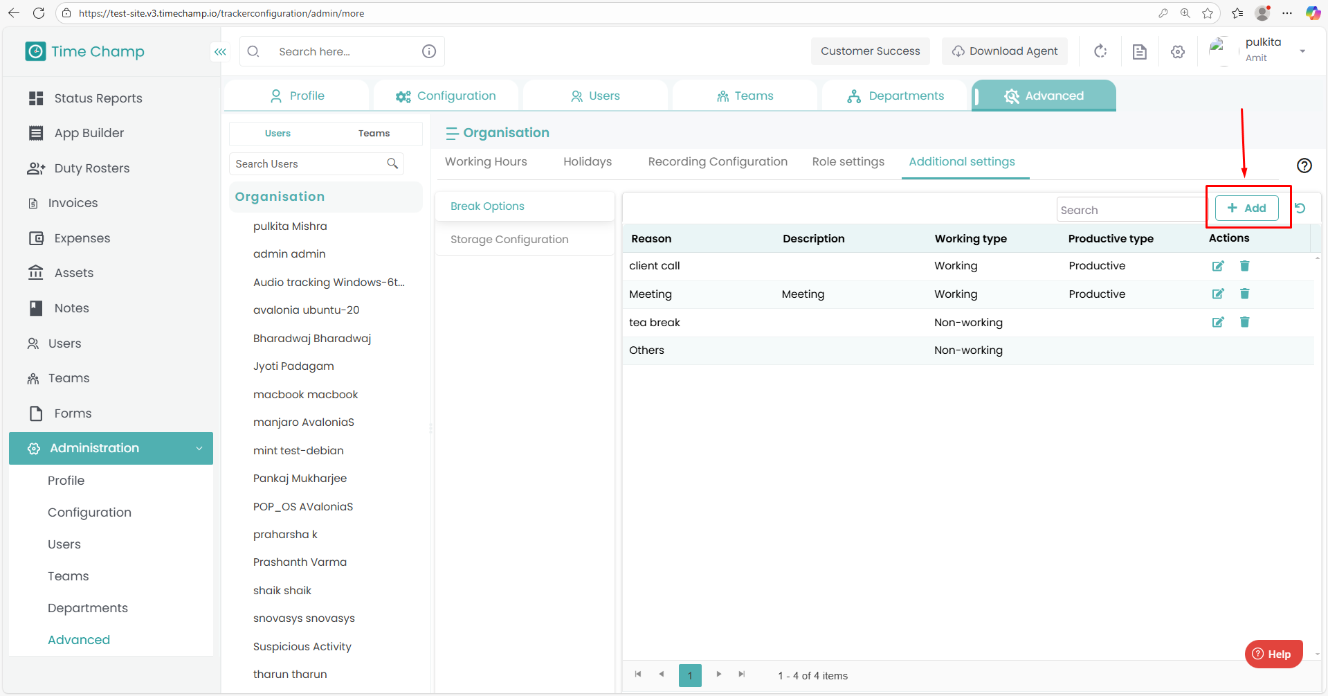
Task: Switch to Role settings tab
Action: pyautogui.click(x=848, y=161)
